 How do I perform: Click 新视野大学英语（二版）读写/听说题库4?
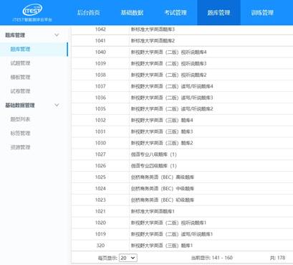pos(172,86)
